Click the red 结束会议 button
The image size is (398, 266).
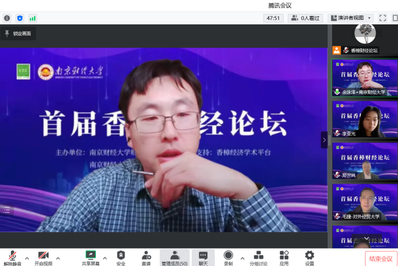tap(381, 259)
